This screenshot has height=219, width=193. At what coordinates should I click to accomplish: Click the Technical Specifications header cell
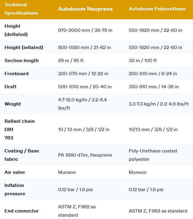tap(21, 9)
